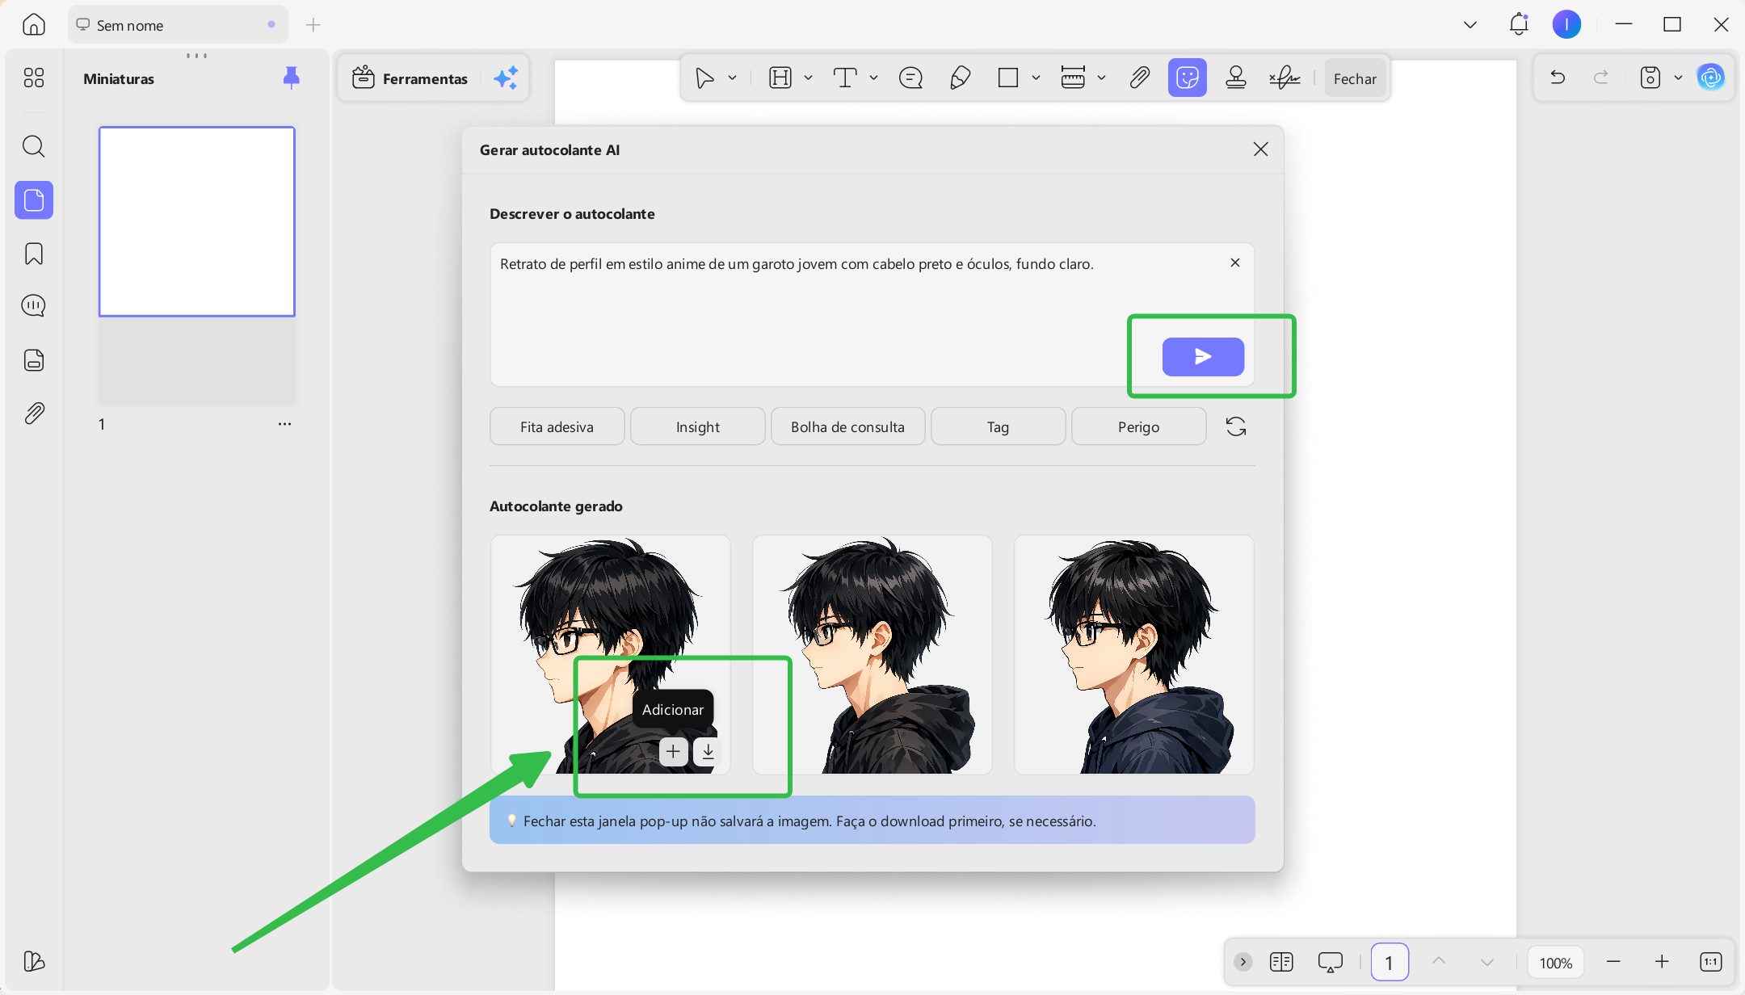The height and width of the screenshot is (995, 1745).
Task: Choose the Bolha de consulta suggestion
Action: pos(847,426)
